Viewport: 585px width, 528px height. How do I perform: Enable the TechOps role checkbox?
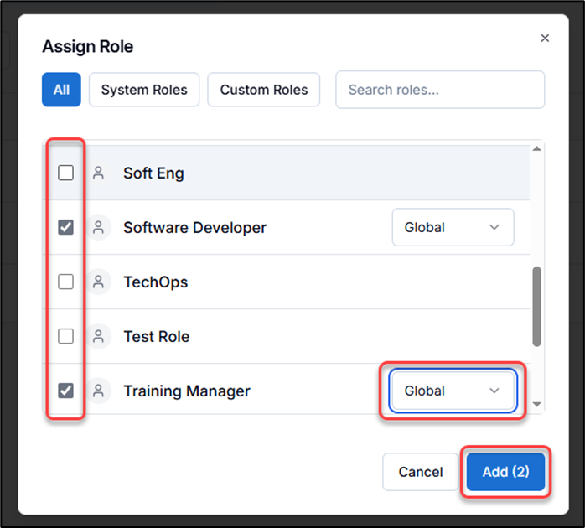click(x=65, y=282)
